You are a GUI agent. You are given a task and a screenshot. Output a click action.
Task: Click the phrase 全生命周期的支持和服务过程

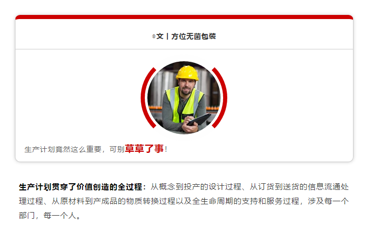(246, 201)
